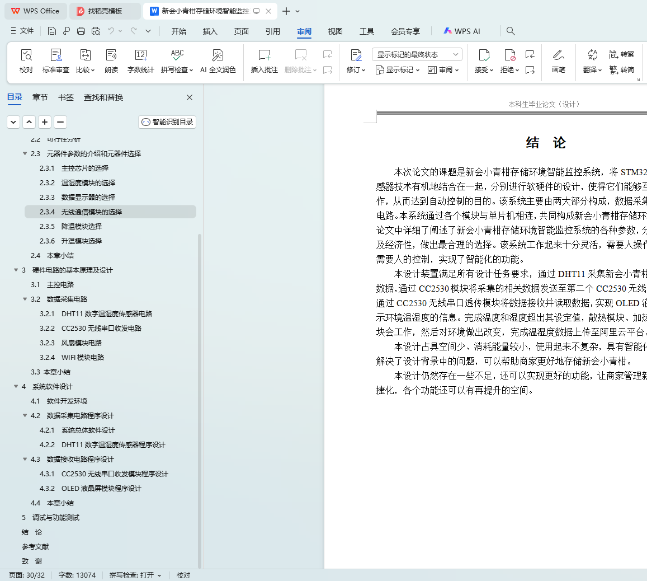Click the save document icon
This screenshot has height=581, width=647.
point(51,31)
